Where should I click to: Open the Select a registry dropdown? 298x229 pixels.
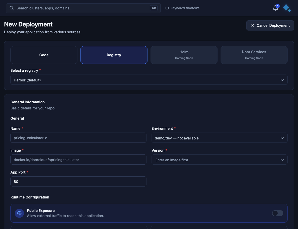[149, 80]
